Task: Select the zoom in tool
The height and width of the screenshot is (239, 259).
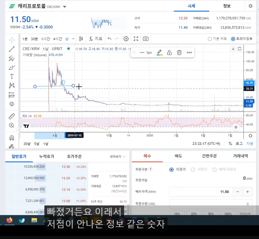Action: point(12,125)
